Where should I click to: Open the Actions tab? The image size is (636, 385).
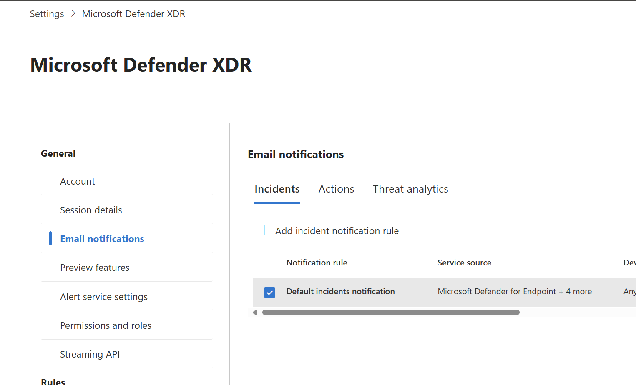click(x=336, y=189)
